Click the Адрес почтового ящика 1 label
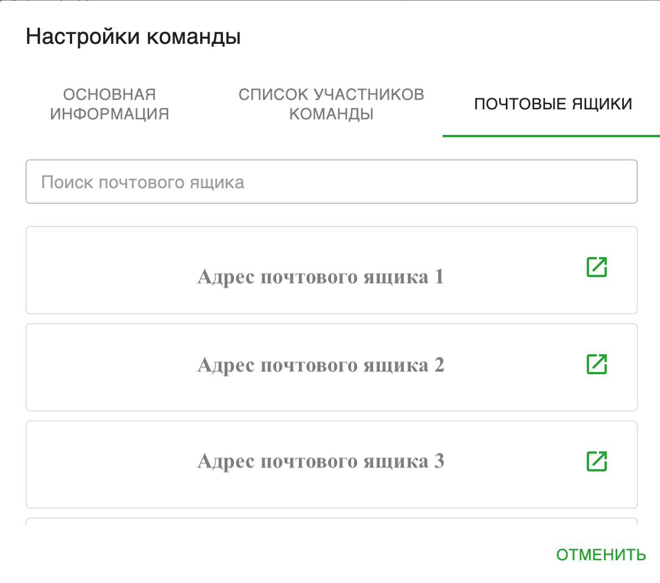This screenshot has height=583, width=660. 321,277
